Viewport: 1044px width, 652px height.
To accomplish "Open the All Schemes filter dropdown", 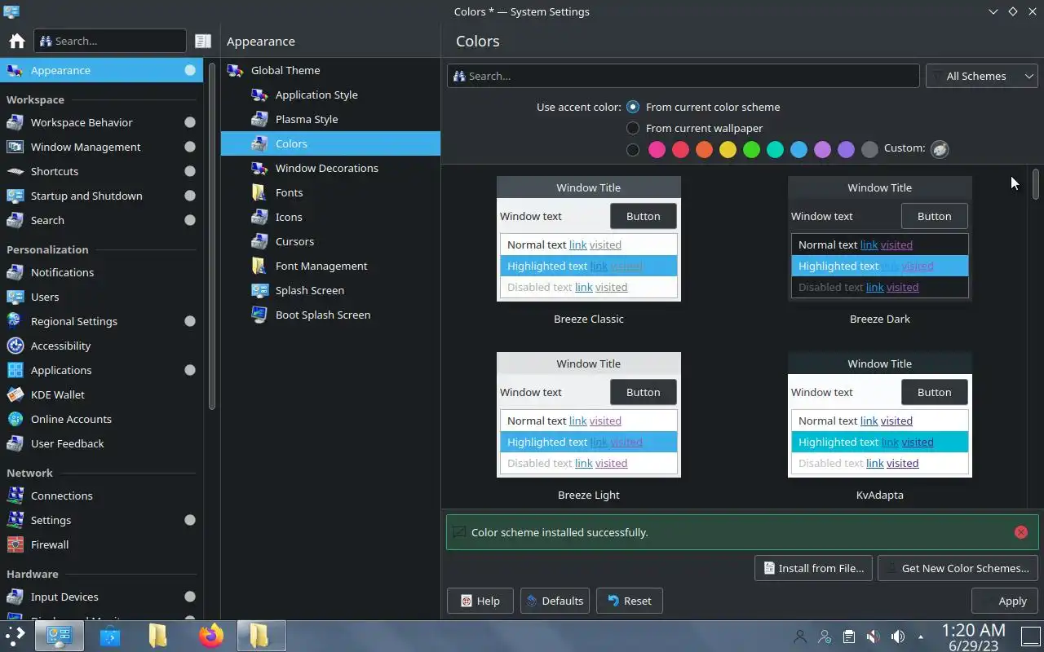I will click(x=981, y=76).
